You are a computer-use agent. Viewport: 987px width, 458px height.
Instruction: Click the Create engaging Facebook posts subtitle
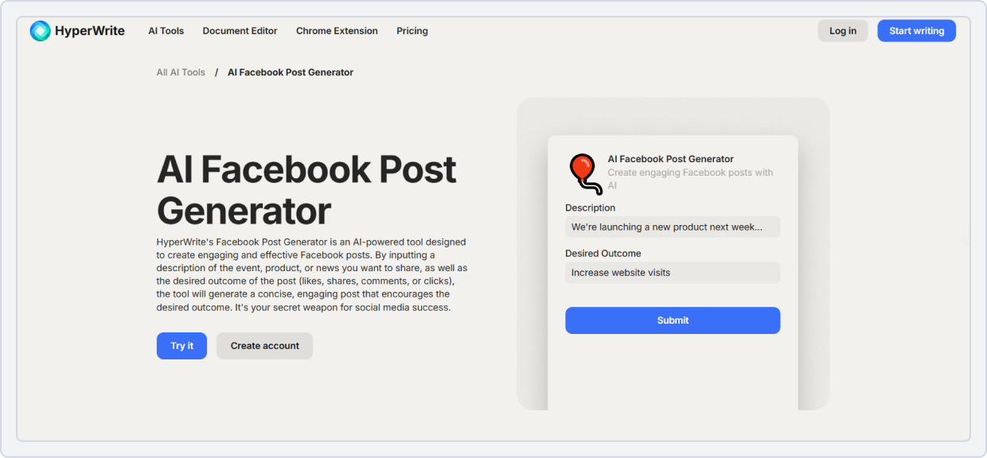point(690,179)
